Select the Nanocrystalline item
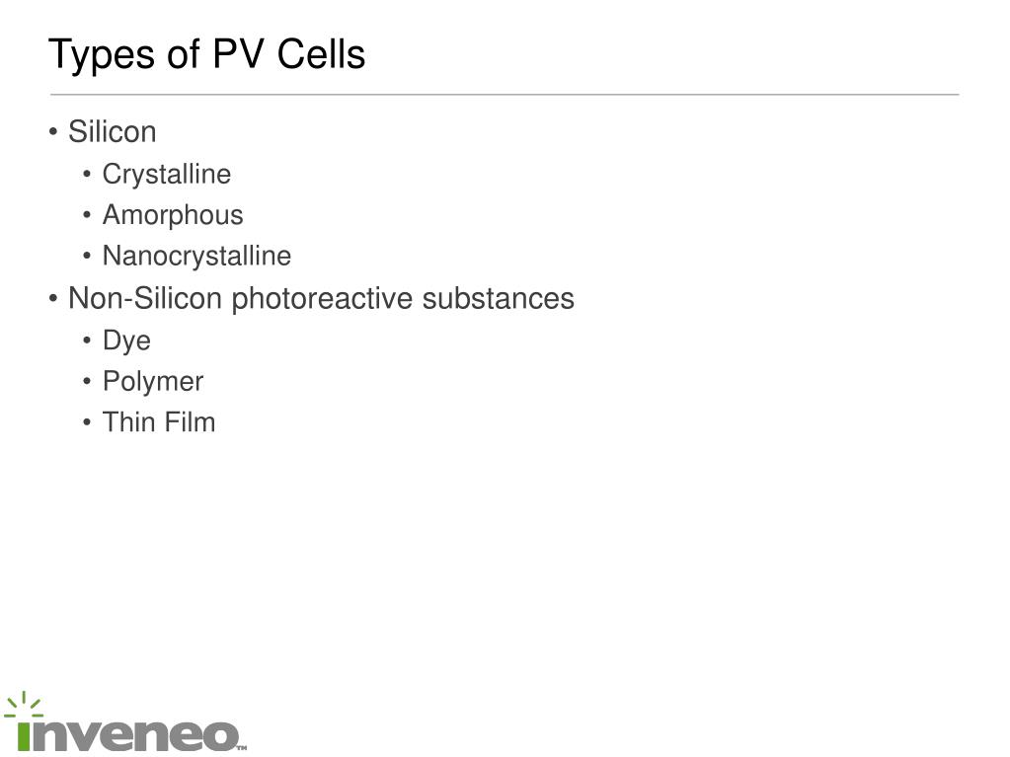Viewport: 1010px width, 757px height. point(196,257)
